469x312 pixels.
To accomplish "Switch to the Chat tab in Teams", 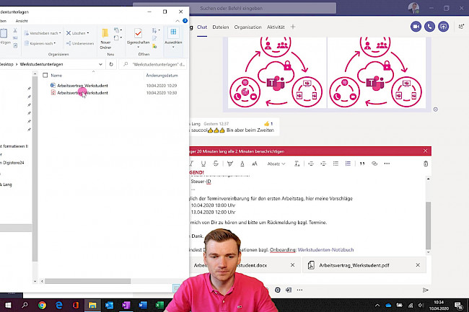I will (202, 27).
